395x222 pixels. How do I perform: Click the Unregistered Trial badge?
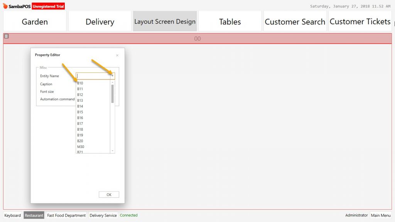48,6
